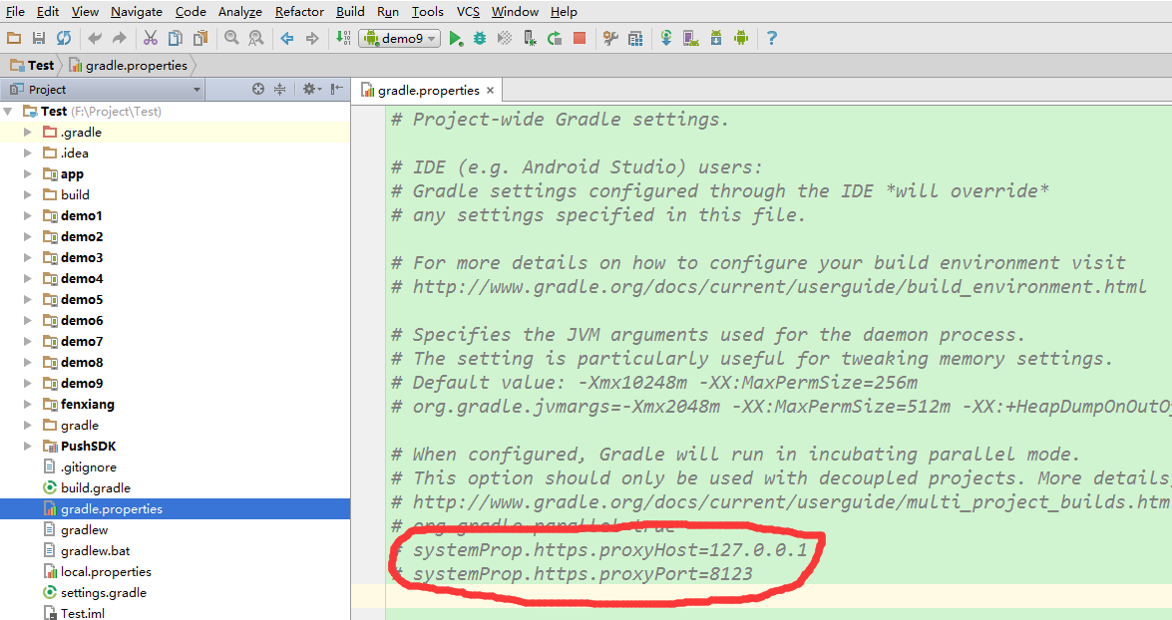Open the Project panel gear settings dropdown

coord(311,89)
